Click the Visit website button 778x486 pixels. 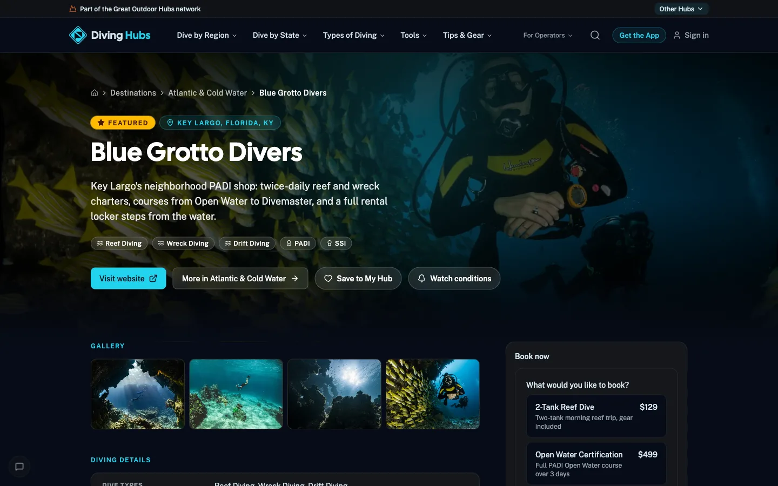[x=129, y=279]
